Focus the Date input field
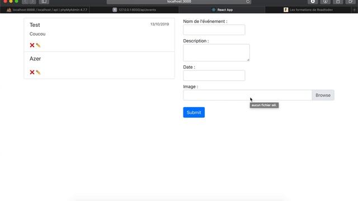Screen dimensions: 358x201 pos(214,76)
